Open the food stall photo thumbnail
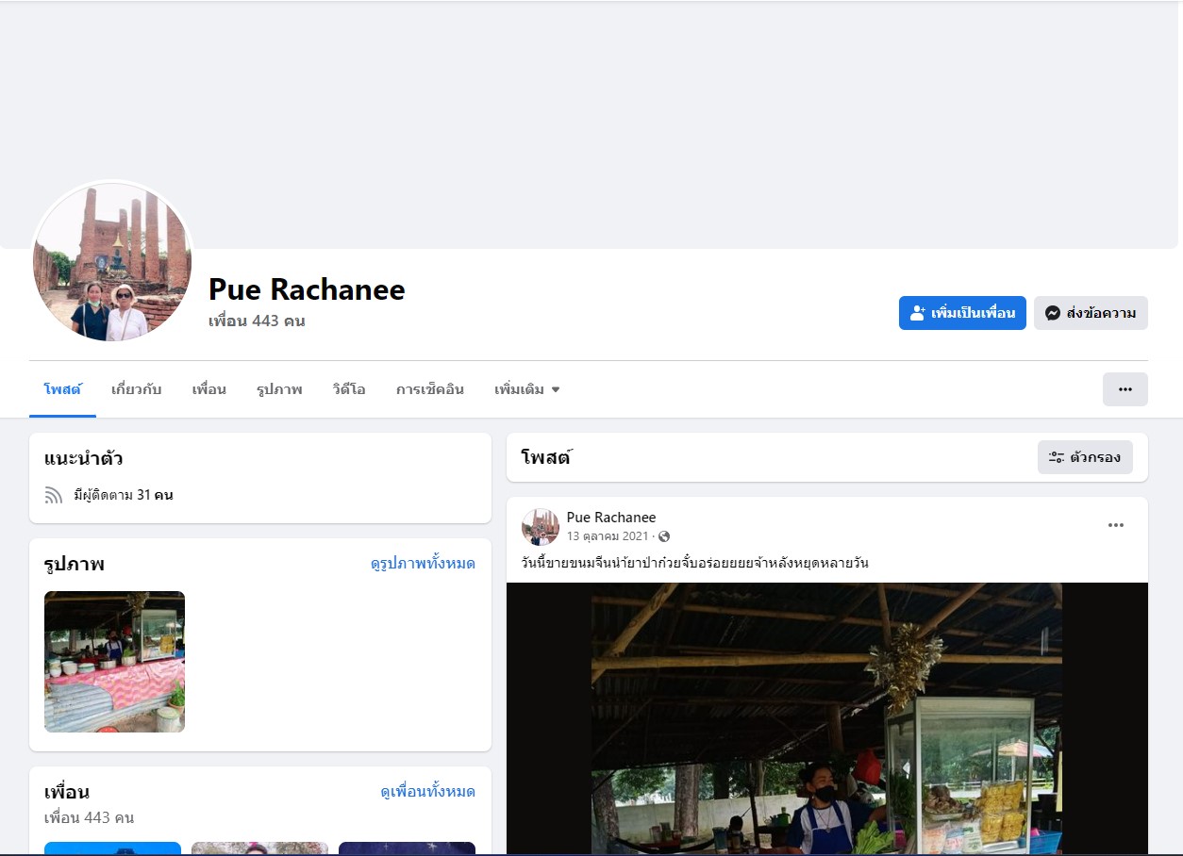 [114, 662]
